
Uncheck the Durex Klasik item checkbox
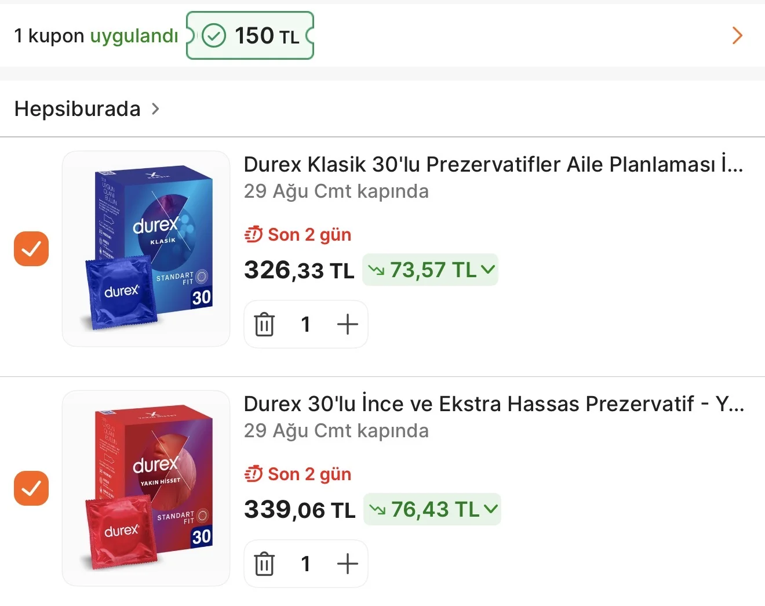pos(31,249)
